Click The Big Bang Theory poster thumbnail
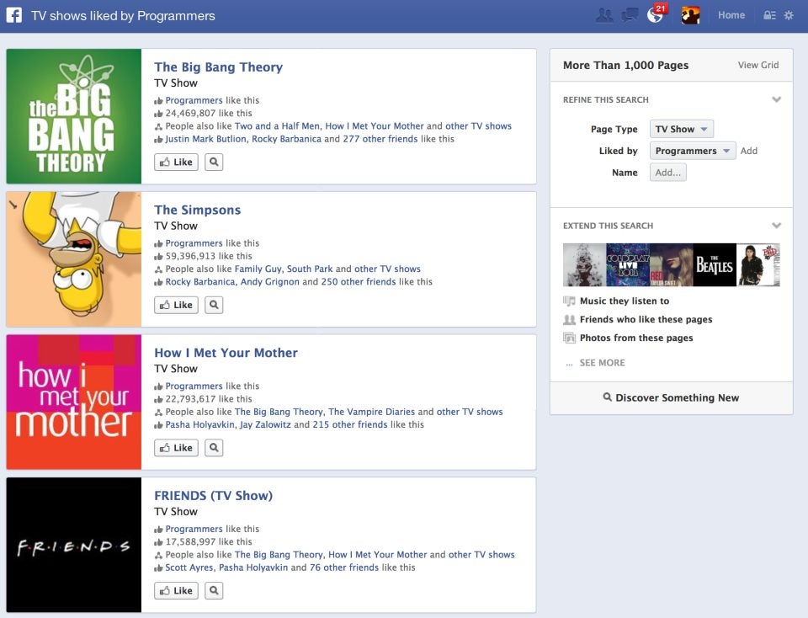This screenshot has height=618, width=808. click(74, 116)
